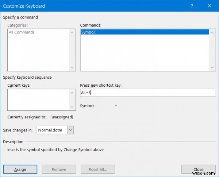Click the Customize Keyboard title text
219x177 pixels.
[x=24, y=6]
